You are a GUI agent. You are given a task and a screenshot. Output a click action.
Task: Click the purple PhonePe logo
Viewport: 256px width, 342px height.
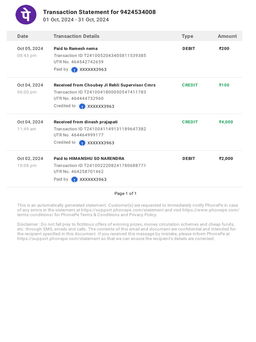point(26,15)
